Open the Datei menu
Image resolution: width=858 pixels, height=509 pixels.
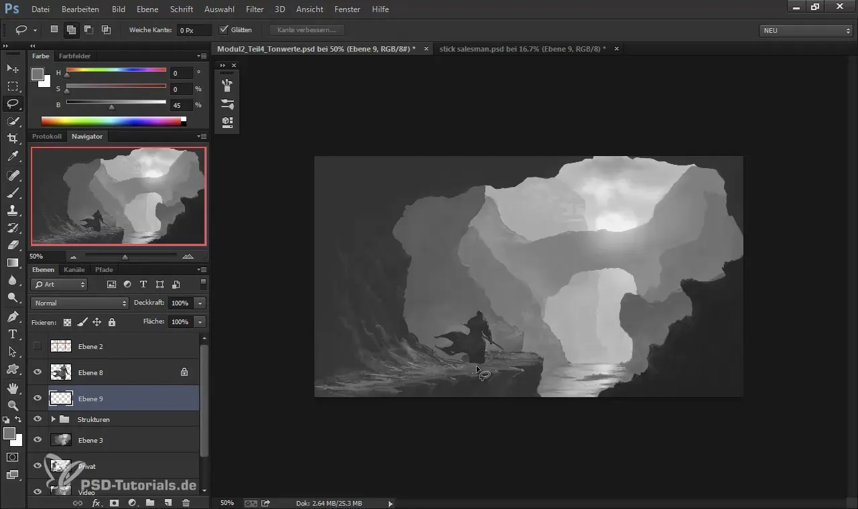click(x=40, y=9)
